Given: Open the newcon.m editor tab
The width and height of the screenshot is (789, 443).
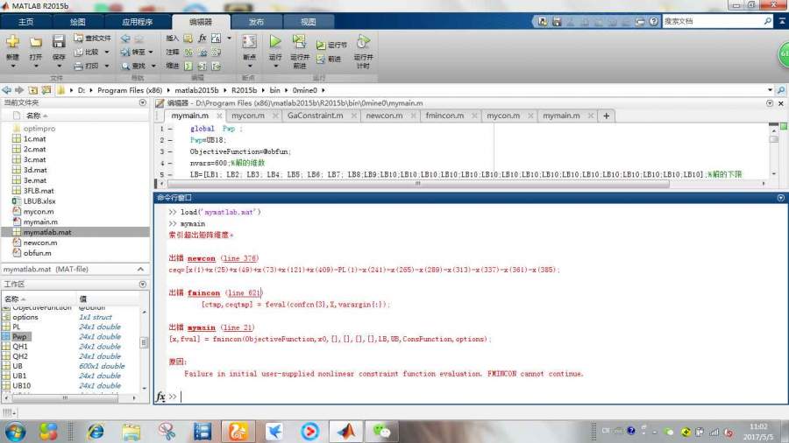Looking at the screenshot, I should (384, 116).
